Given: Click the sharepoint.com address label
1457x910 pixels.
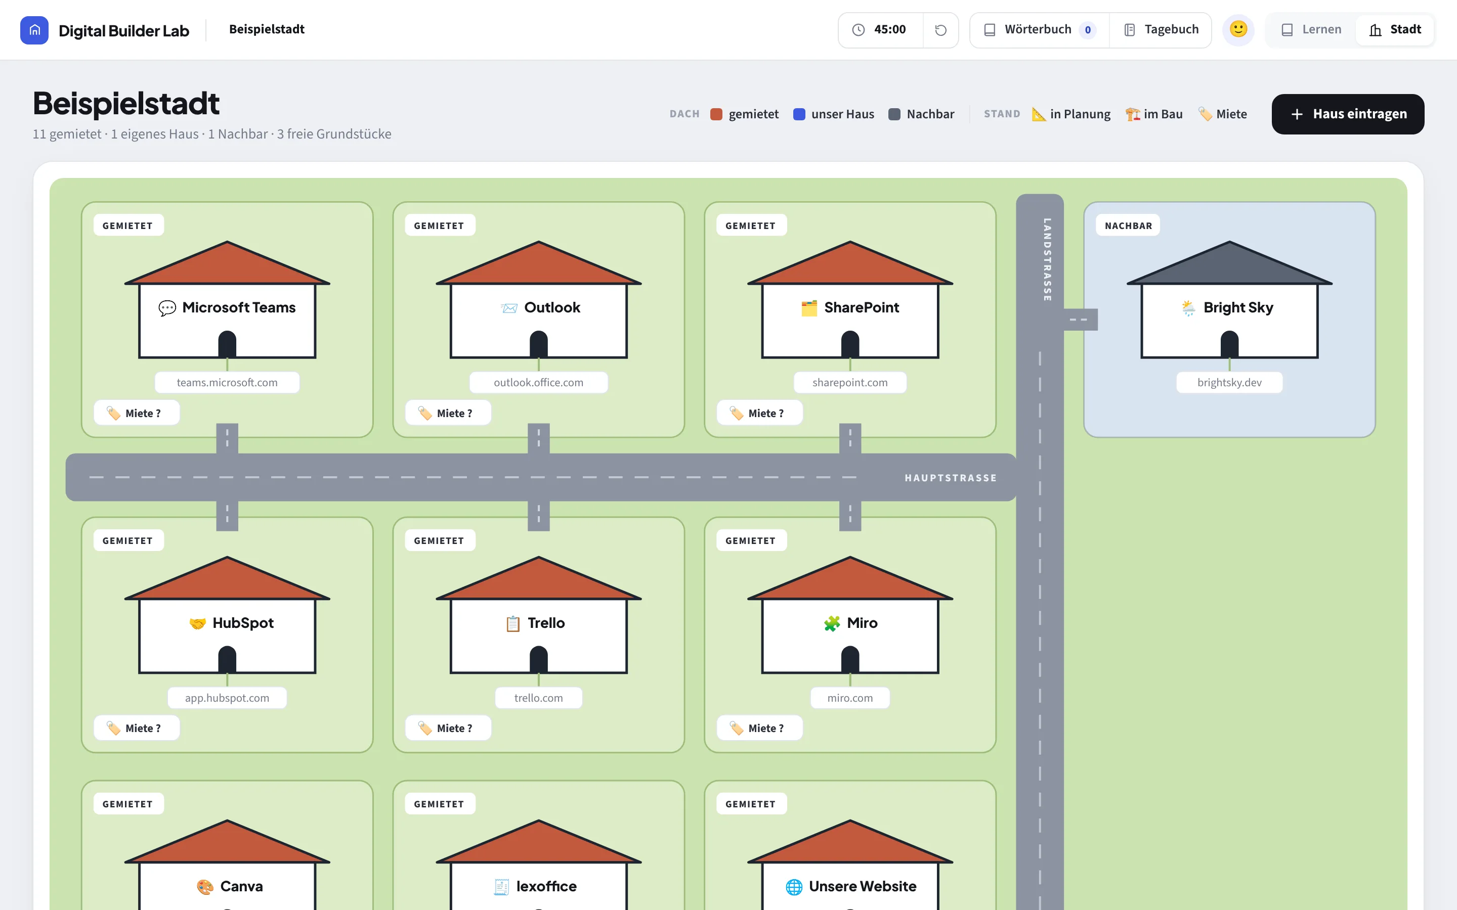Looking at the screenshot, I should click(x=849, y=383).
